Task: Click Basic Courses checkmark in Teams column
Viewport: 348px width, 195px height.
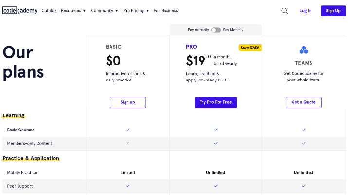Action: pyautogui.click(x=304, y=130)
